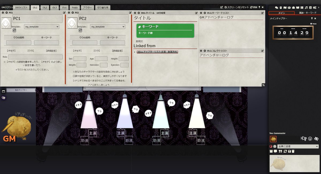Switch to the Ch.2 tab

click(x=44, y=8)
